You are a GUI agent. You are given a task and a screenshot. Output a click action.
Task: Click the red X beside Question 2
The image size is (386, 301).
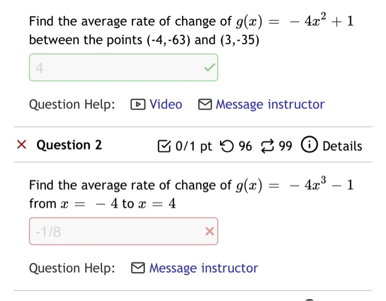tap(21, 145)
